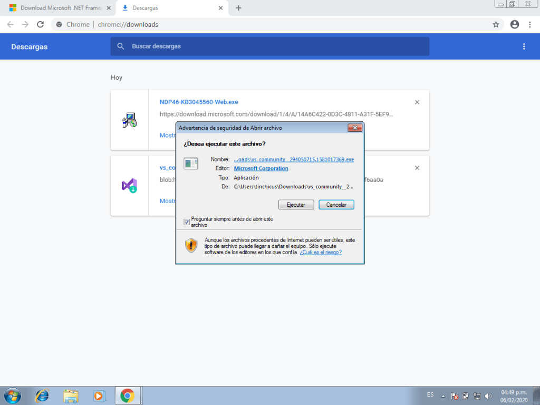Uncheck 'Preguntar siempre antes de abrir' checkbox
This screenshot has width=540, height=405.
187,222
